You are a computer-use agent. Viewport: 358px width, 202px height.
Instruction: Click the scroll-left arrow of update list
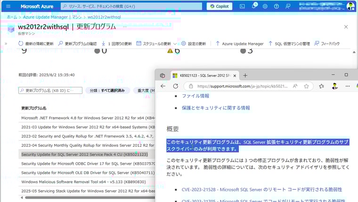(22, 197)
